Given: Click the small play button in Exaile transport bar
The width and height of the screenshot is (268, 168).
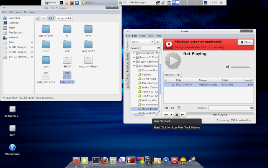Looking at the screenshot, I should [171, 115].
